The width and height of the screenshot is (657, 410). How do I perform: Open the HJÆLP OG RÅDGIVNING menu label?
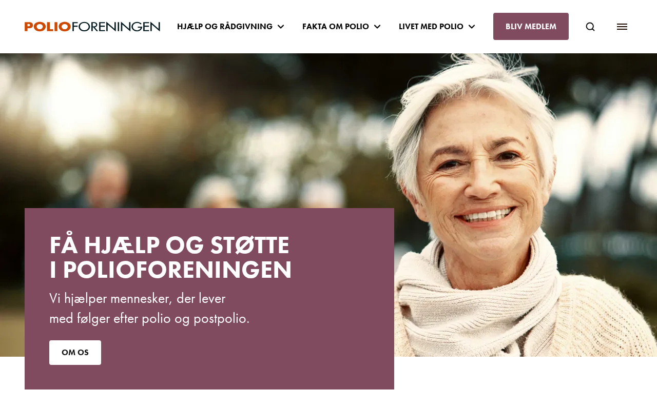(225, 27)
